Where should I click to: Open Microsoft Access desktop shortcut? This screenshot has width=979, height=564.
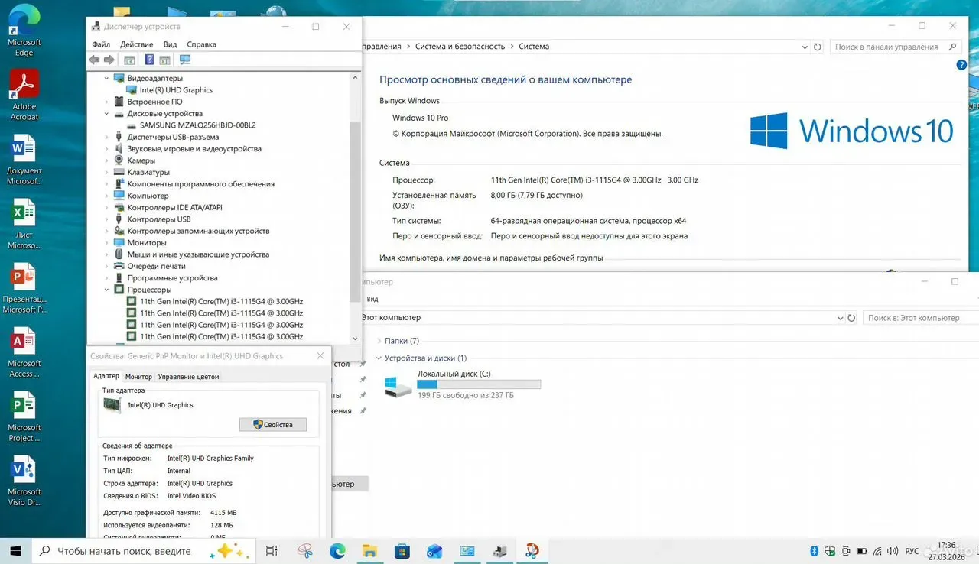(24, 352)
